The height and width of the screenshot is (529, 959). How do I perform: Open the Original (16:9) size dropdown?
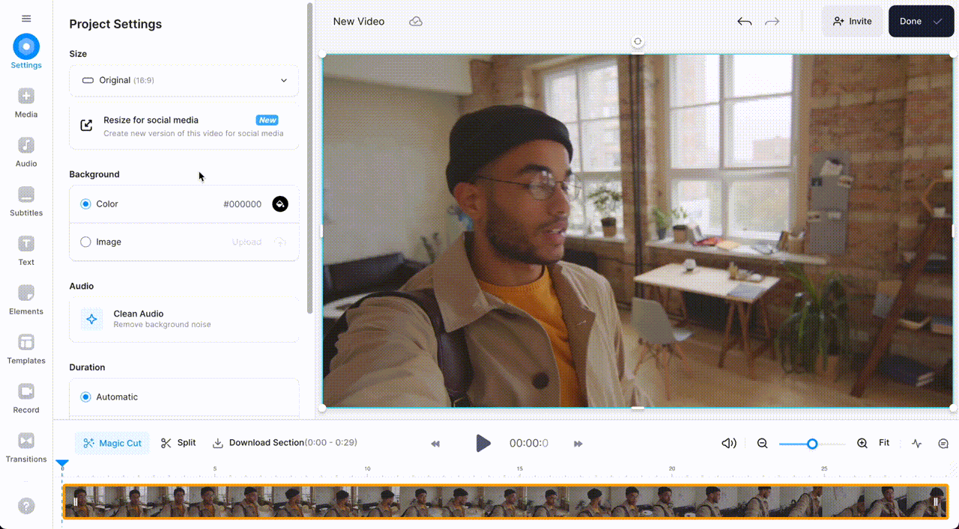184,80
